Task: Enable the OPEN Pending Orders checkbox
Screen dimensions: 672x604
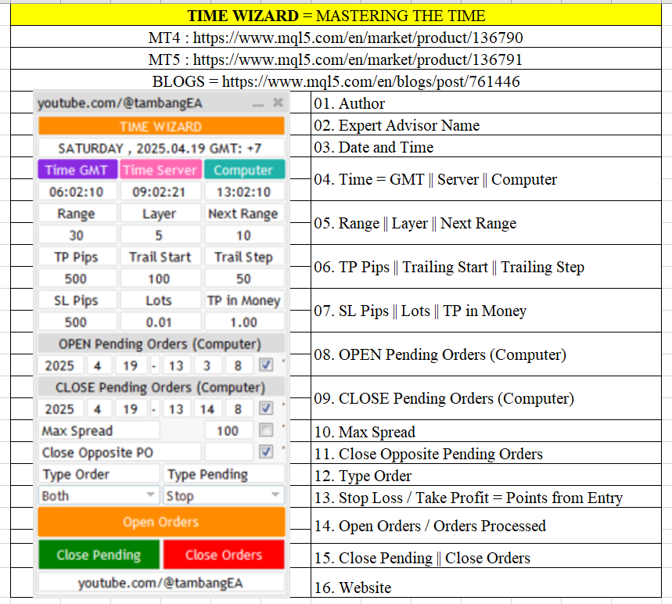Action: [266, 365]
